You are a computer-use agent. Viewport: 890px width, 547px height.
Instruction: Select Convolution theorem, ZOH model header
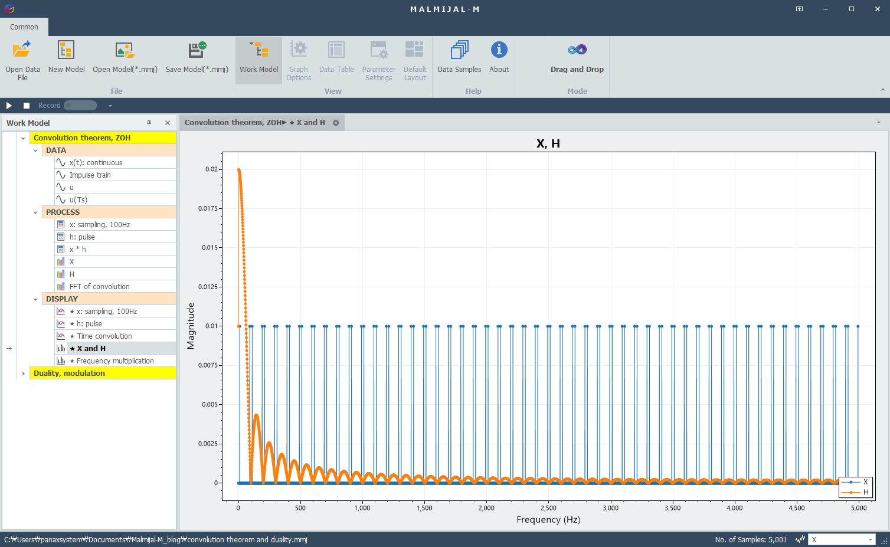click(103, 137)
